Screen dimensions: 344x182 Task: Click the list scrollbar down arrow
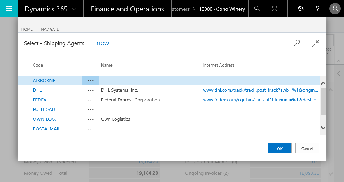click(x=323, y=128)
